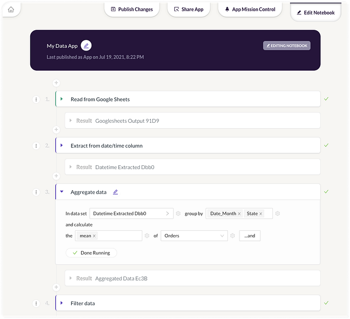The width and height of the screenshot is (350, 319).
Task: Open Share App
Action: 189,10
